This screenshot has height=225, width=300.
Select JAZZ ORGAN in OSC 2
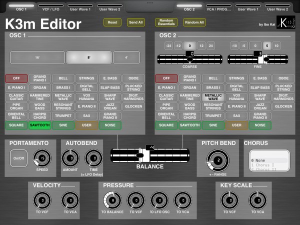pyautogui.click(x=260, y=106)
